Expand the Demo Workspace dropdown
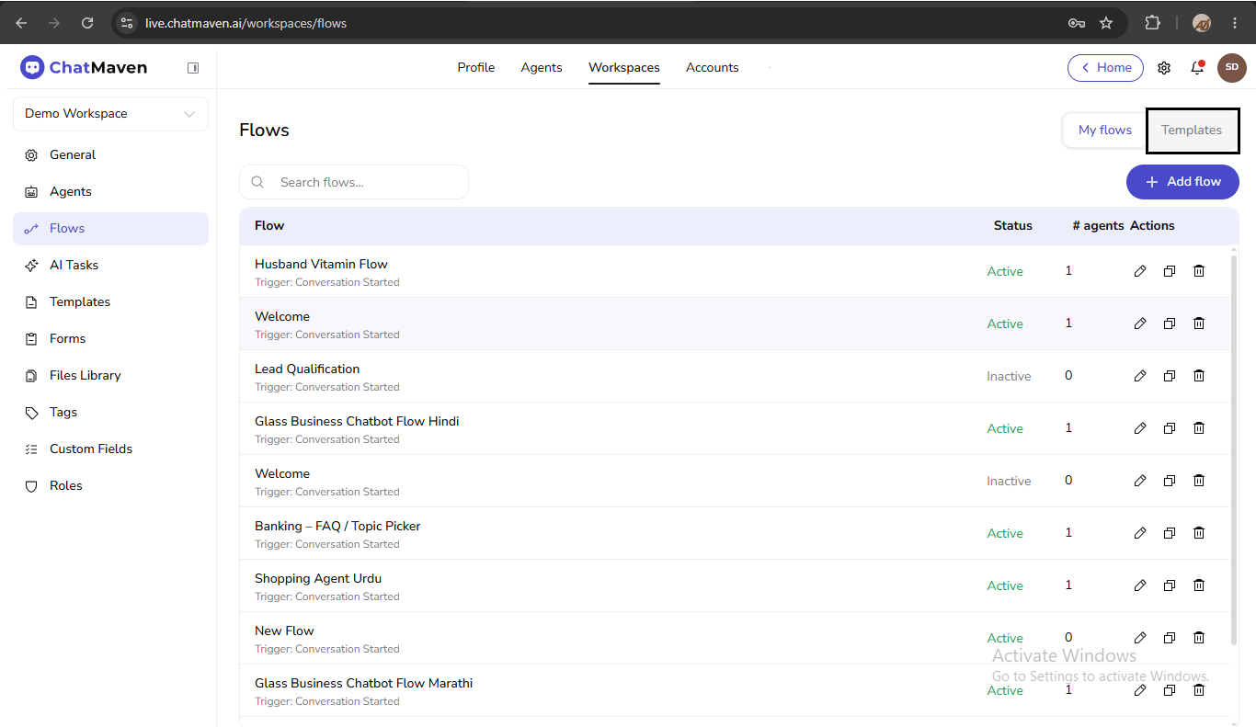Viewport: 1256px width, 727px height. pyautogui.click(x=110, y=114)
